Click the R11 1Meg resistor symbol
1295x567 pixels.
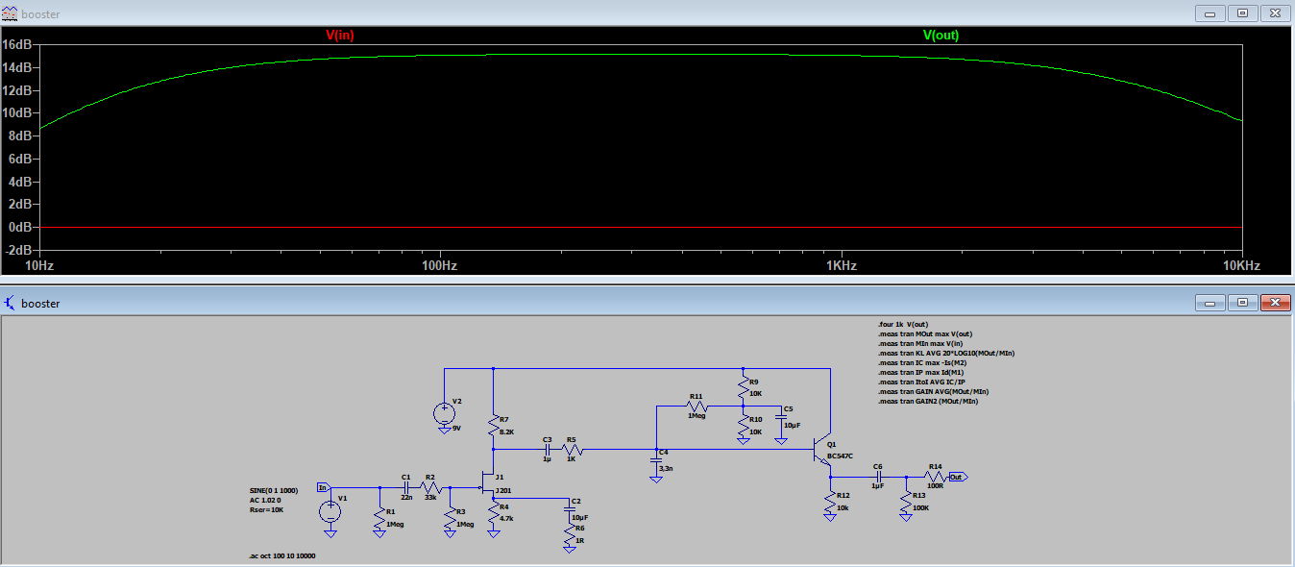tap(698, 406)
